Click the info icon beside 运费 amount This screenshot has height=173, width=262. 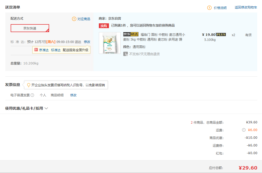(x=244, y=130)
